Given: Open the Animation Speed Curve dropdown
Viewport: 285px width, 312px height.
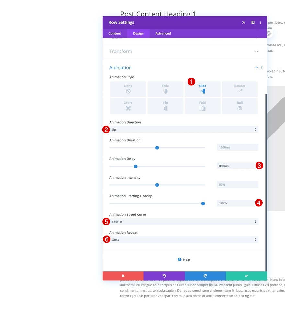Looking at the screenshot, I should (184, 222).
